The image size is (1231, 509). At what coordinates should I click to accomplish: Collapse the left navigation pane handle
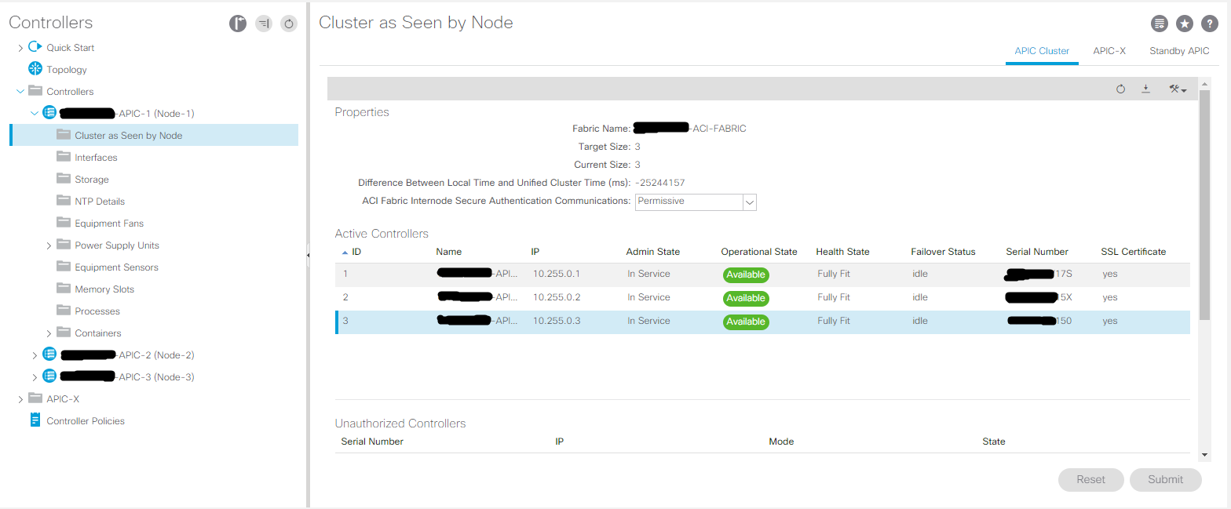308,255
